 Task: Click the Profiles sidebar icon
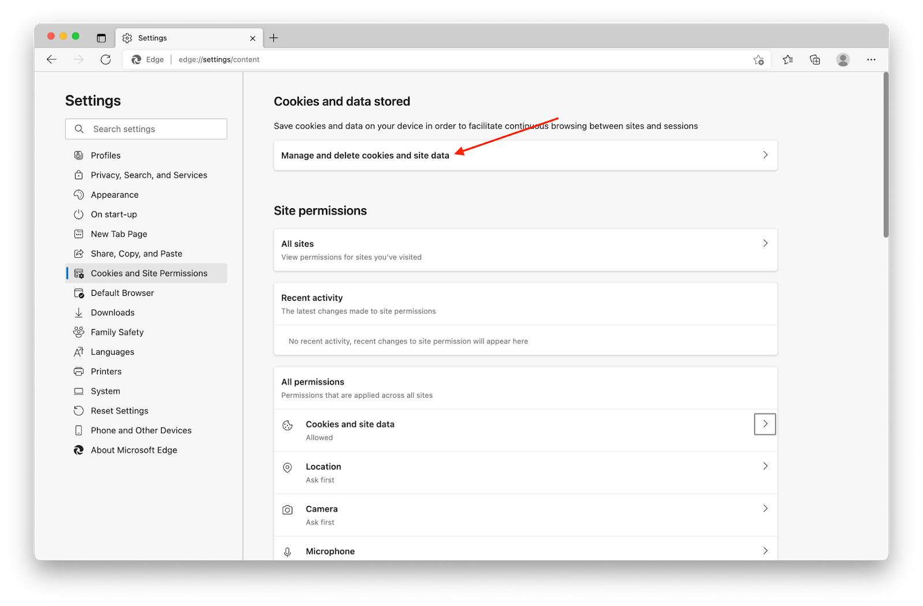pos(78,156)
